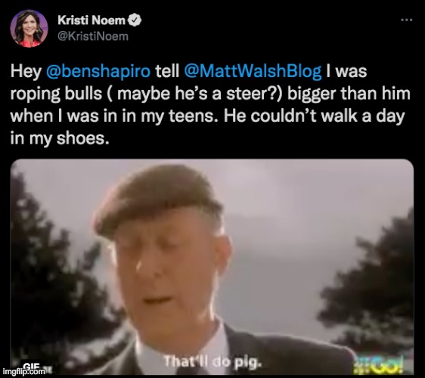The width and height of the screenshot is (425, 378).
Task: Click the words "bigger than him"
Action: point(349,93)
